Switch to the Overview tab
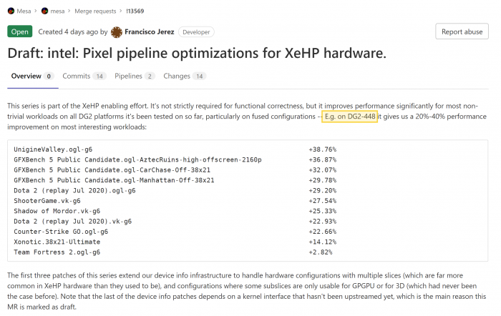 26,76
